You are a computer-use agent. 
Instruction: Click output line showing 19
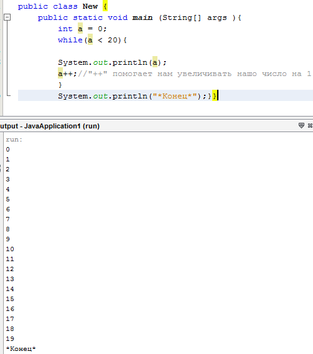[x=10, y=338]
